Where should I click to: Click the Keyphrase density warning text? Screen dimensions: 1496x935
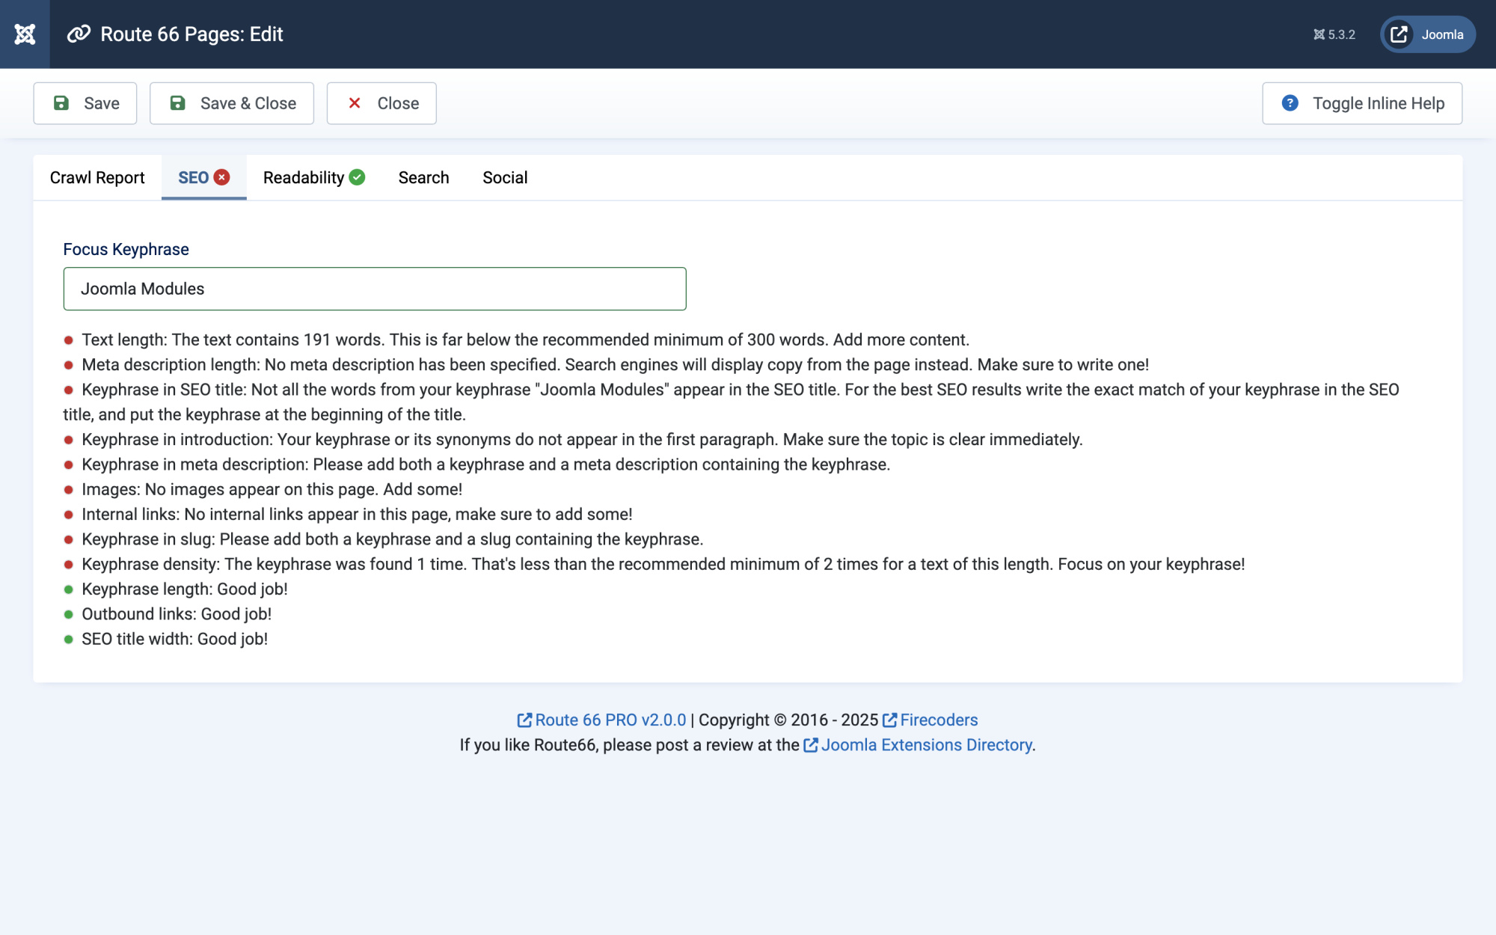663,565
